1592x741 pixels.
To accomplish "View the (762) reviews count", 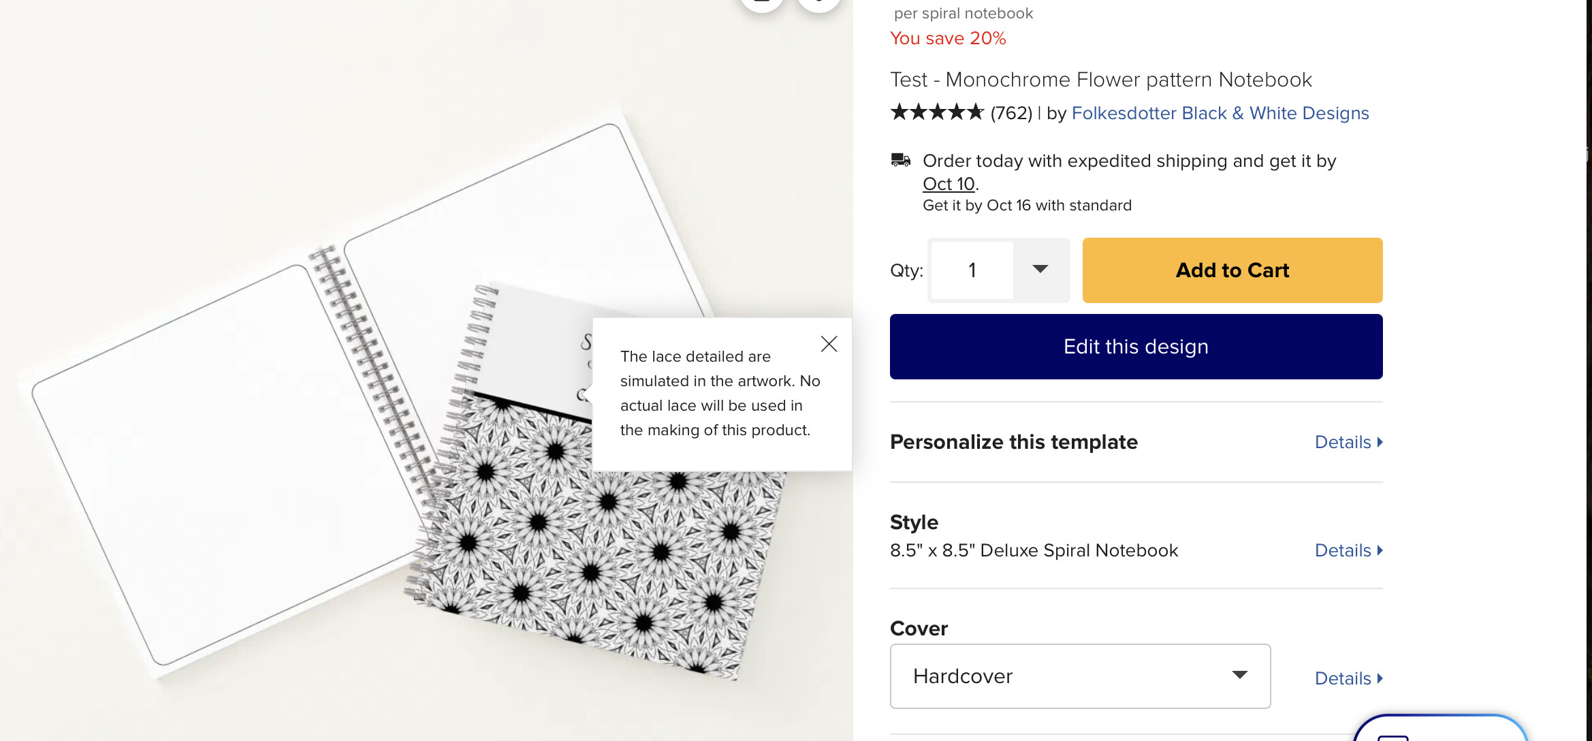I will pos(1011,113).
